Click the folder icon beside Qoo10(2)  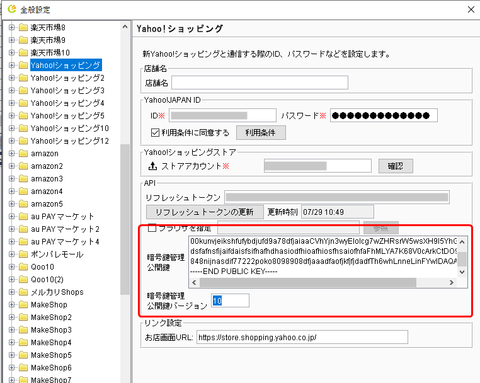coord(23,279)
